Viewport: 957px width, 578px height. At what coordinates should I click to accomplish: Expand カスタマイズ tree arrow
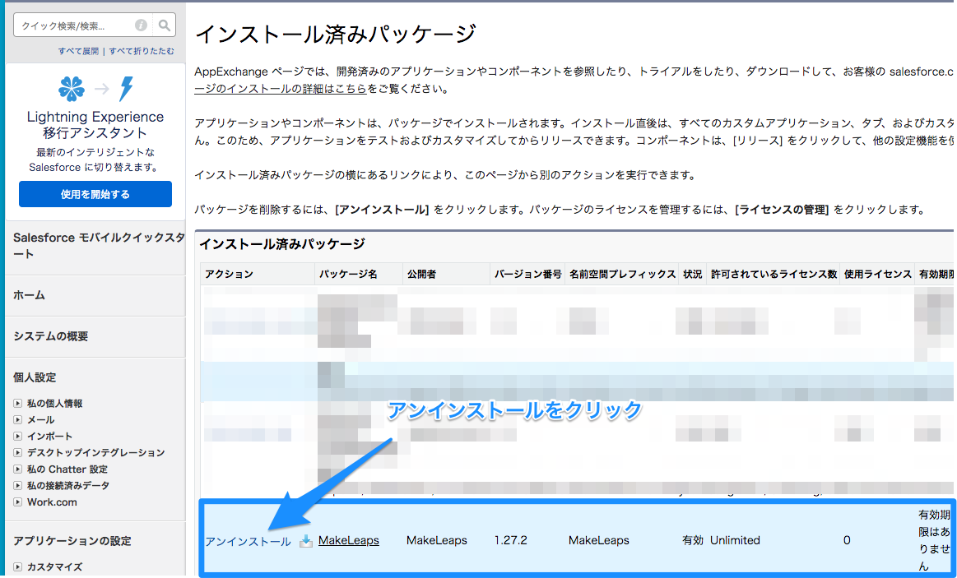coord(18,566)
